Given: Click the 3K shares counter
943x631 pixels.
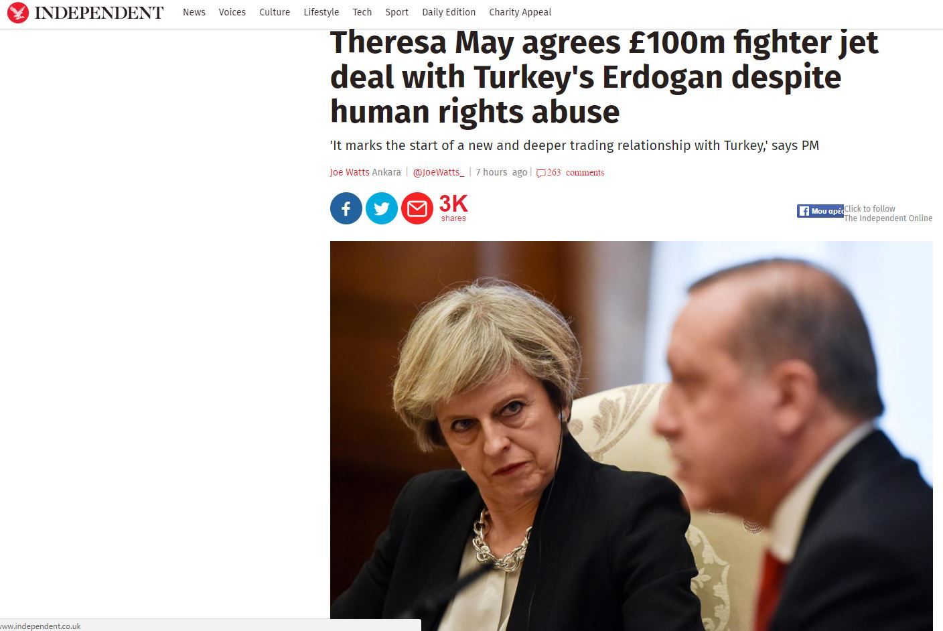Looking at the screenshot, I should coord(453,208).
